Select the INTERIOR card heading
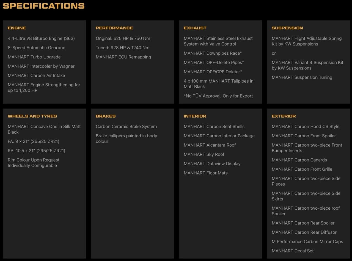The image size is (352, 261). coord(195,116)
